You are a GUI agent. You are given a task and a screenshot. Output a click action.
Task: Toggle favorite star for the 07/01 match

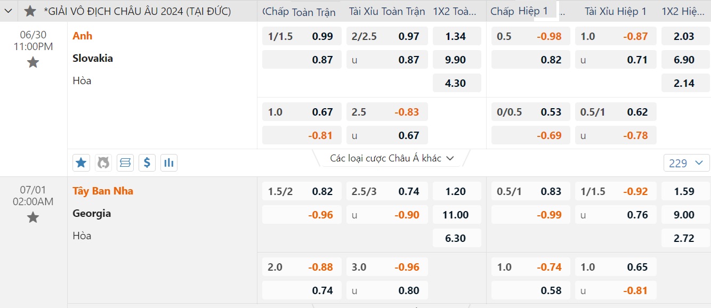tap(33, 217)
